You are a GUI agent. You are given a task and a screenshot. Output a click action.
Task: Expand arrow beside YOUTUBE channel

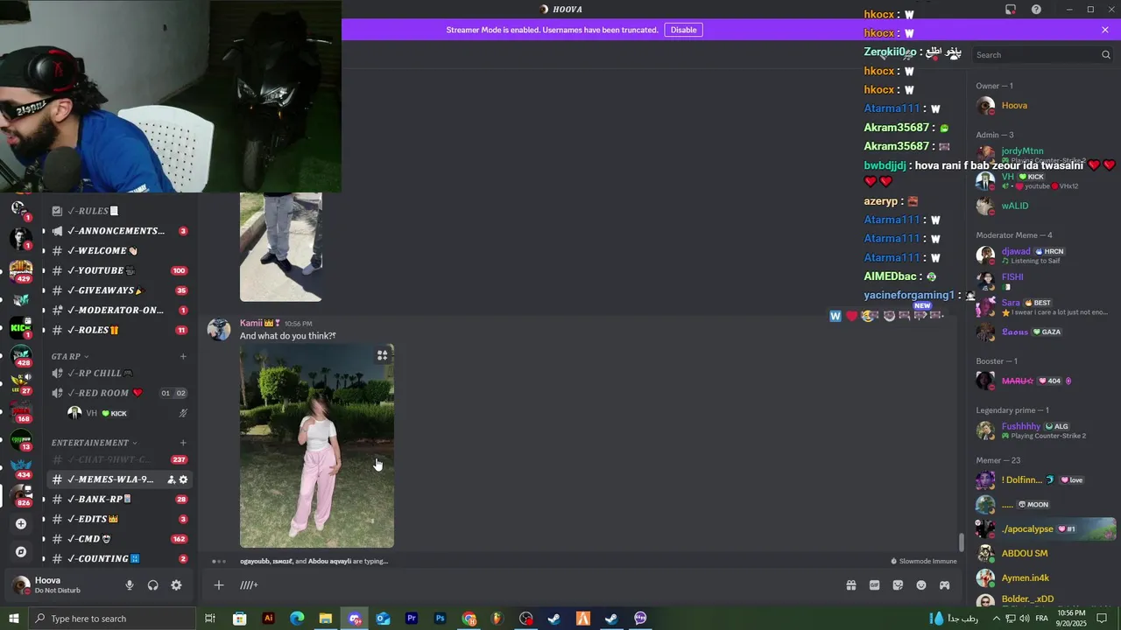click(x=43, y=270)
